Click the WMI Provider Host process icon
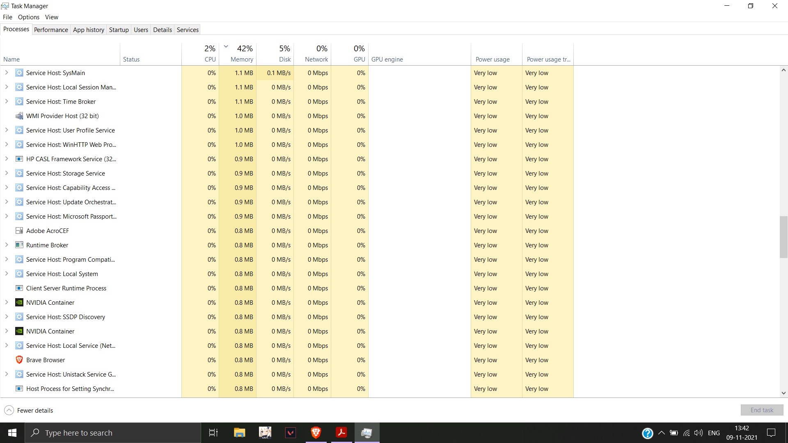Screen dimensions: 788x443 tap(19, 116)
